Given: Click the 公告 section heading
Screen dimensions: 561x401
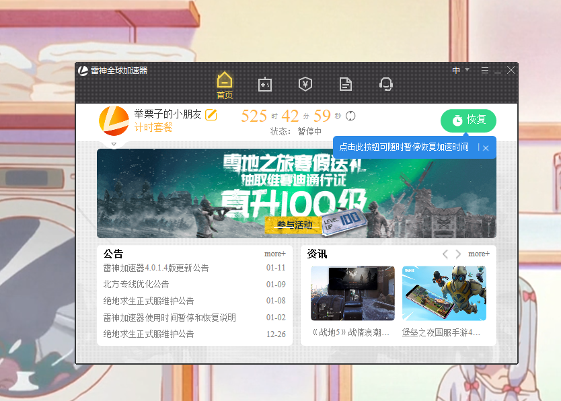Looking at the screenshot, I should point(113,254).
